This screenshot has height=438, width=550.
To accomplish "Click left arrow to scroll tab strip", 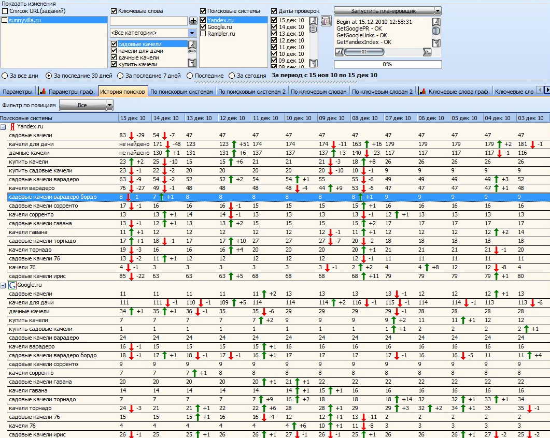I will [540, 90].
